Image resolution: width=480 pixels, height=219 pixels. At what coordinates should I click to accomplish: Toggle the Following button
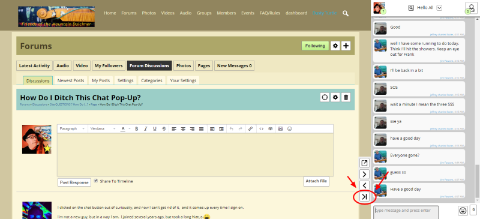coord(315,46)
